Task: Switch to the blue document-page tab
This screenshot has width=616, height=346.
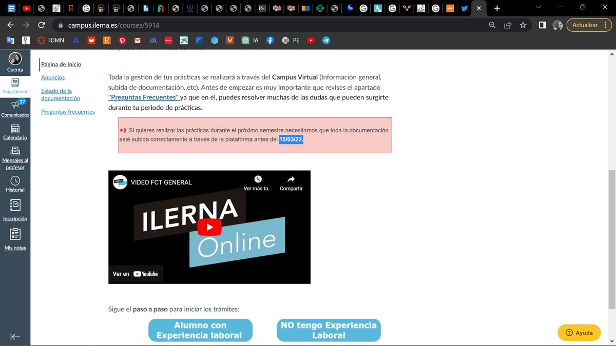Action: [146, 8]
